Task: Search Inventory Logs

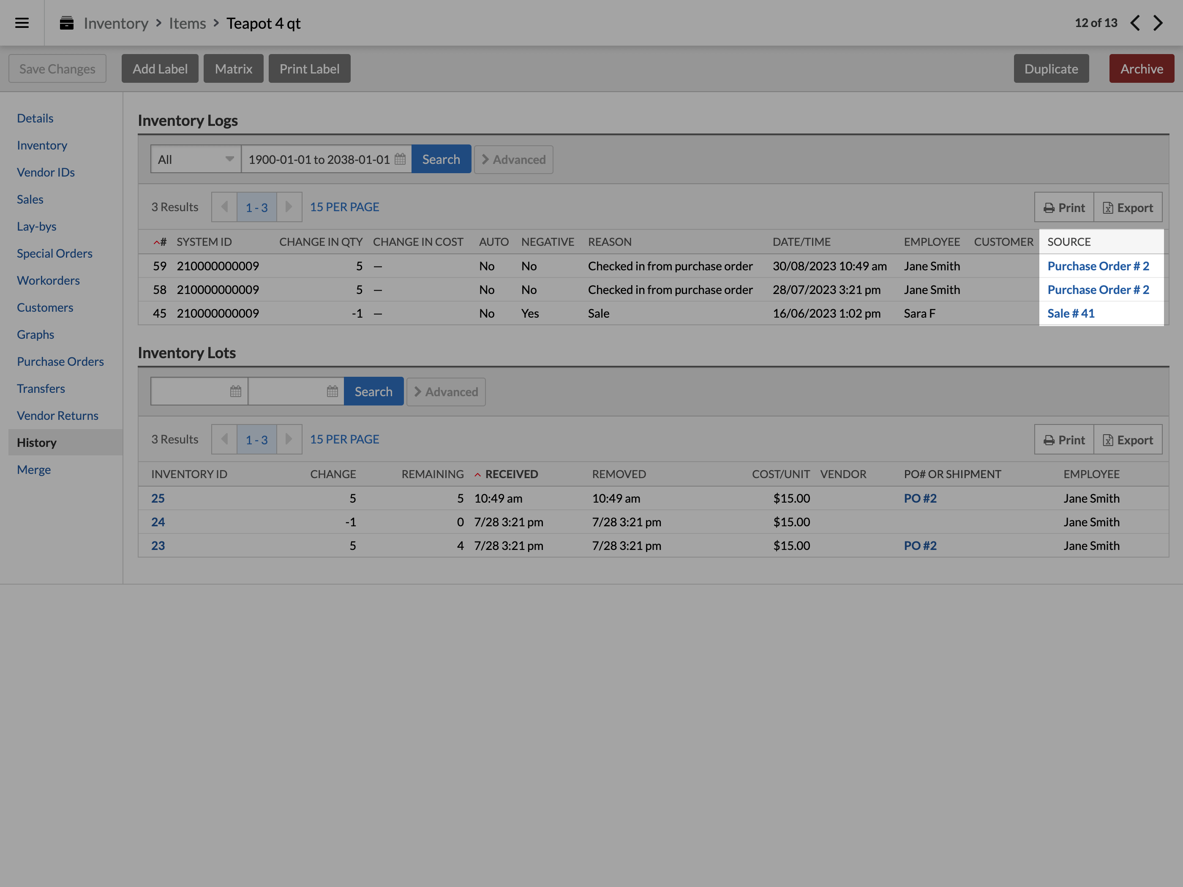Action: (441, 159)
